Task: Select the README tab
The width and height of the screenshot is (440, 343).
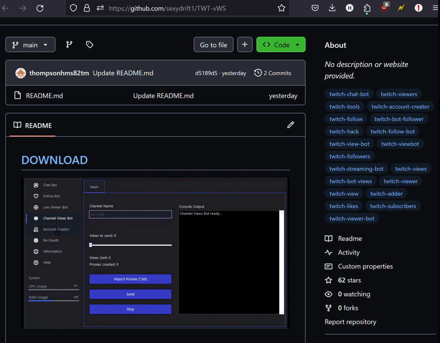Action: click(32, 125)
